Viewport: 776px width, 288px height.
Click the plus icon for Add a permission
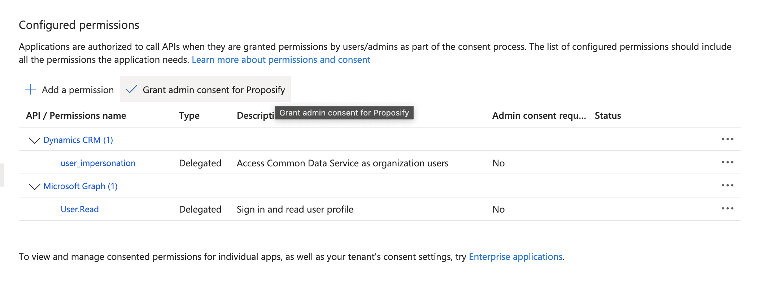(30, 89)
